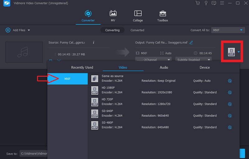Show the Converted files list
Image resolution: width=249 pixels, height=159 pixels.
click(137, 30)
